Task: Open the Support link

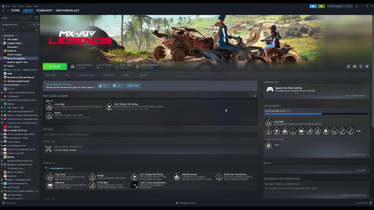Action: 143,75
